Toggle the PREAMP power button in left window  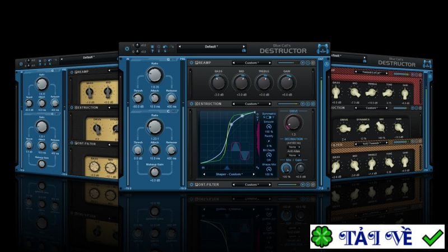pos(72,72)
